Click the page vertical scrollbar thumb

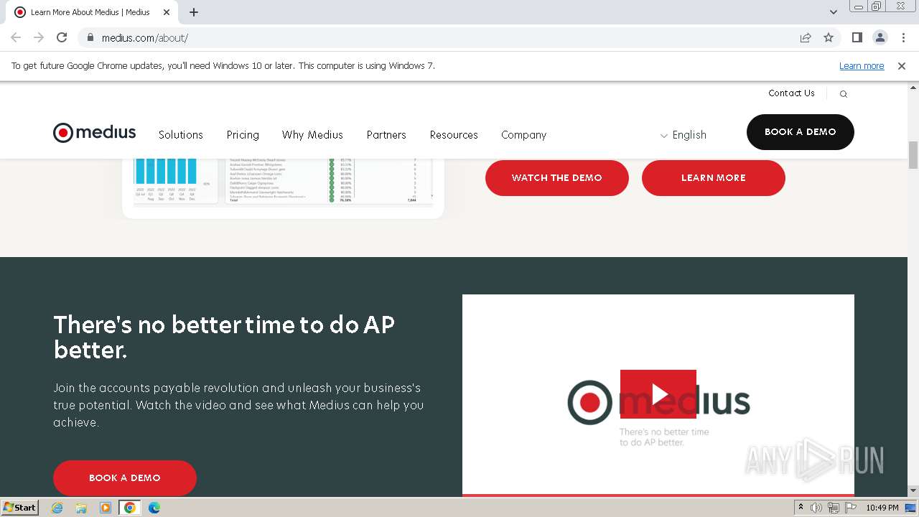(913, 155)
